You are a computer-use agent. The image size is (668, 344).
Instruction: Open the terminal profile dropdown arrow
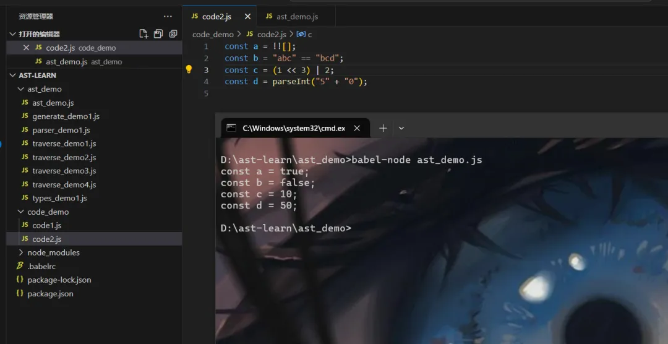pyautogui.click(x=401, y=128)
